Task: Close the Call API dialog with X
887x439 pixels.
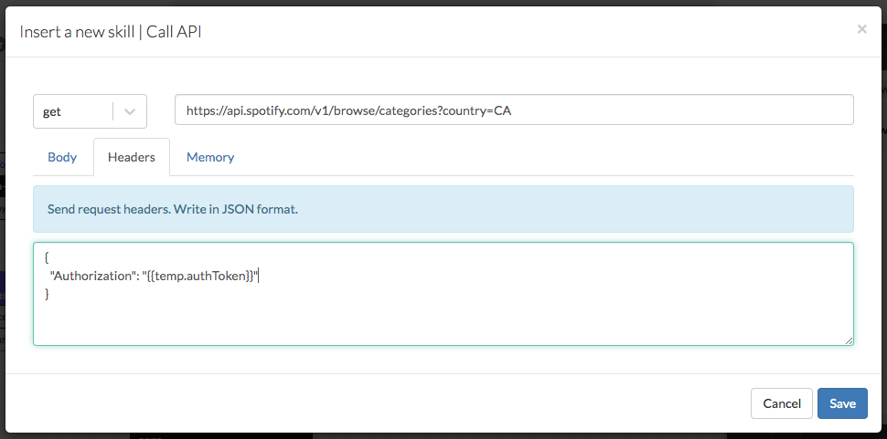Action: [861, 29]
